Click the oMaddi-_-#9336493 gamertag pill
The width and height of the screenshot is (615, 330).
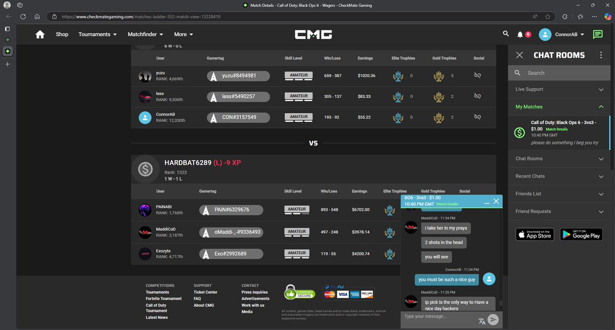click(x=231, y=232)
